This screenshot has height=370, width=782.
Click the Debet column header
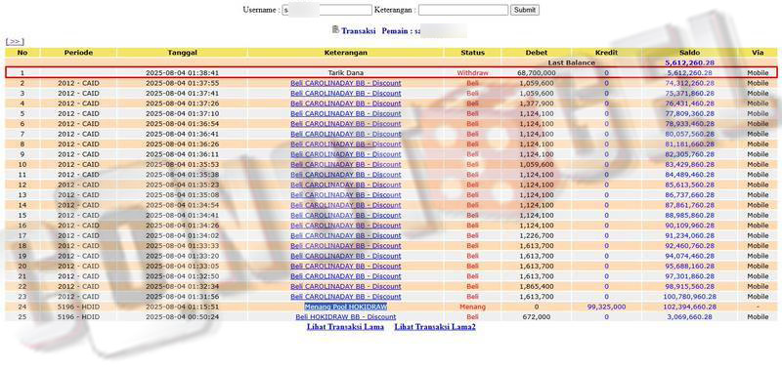pyautogui.click(x=536, y=53)
